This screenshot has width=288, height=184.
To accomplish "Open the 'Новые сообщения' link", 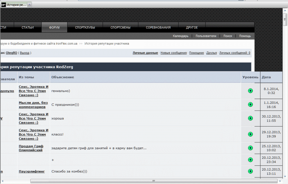I will [x=173, y=53].
